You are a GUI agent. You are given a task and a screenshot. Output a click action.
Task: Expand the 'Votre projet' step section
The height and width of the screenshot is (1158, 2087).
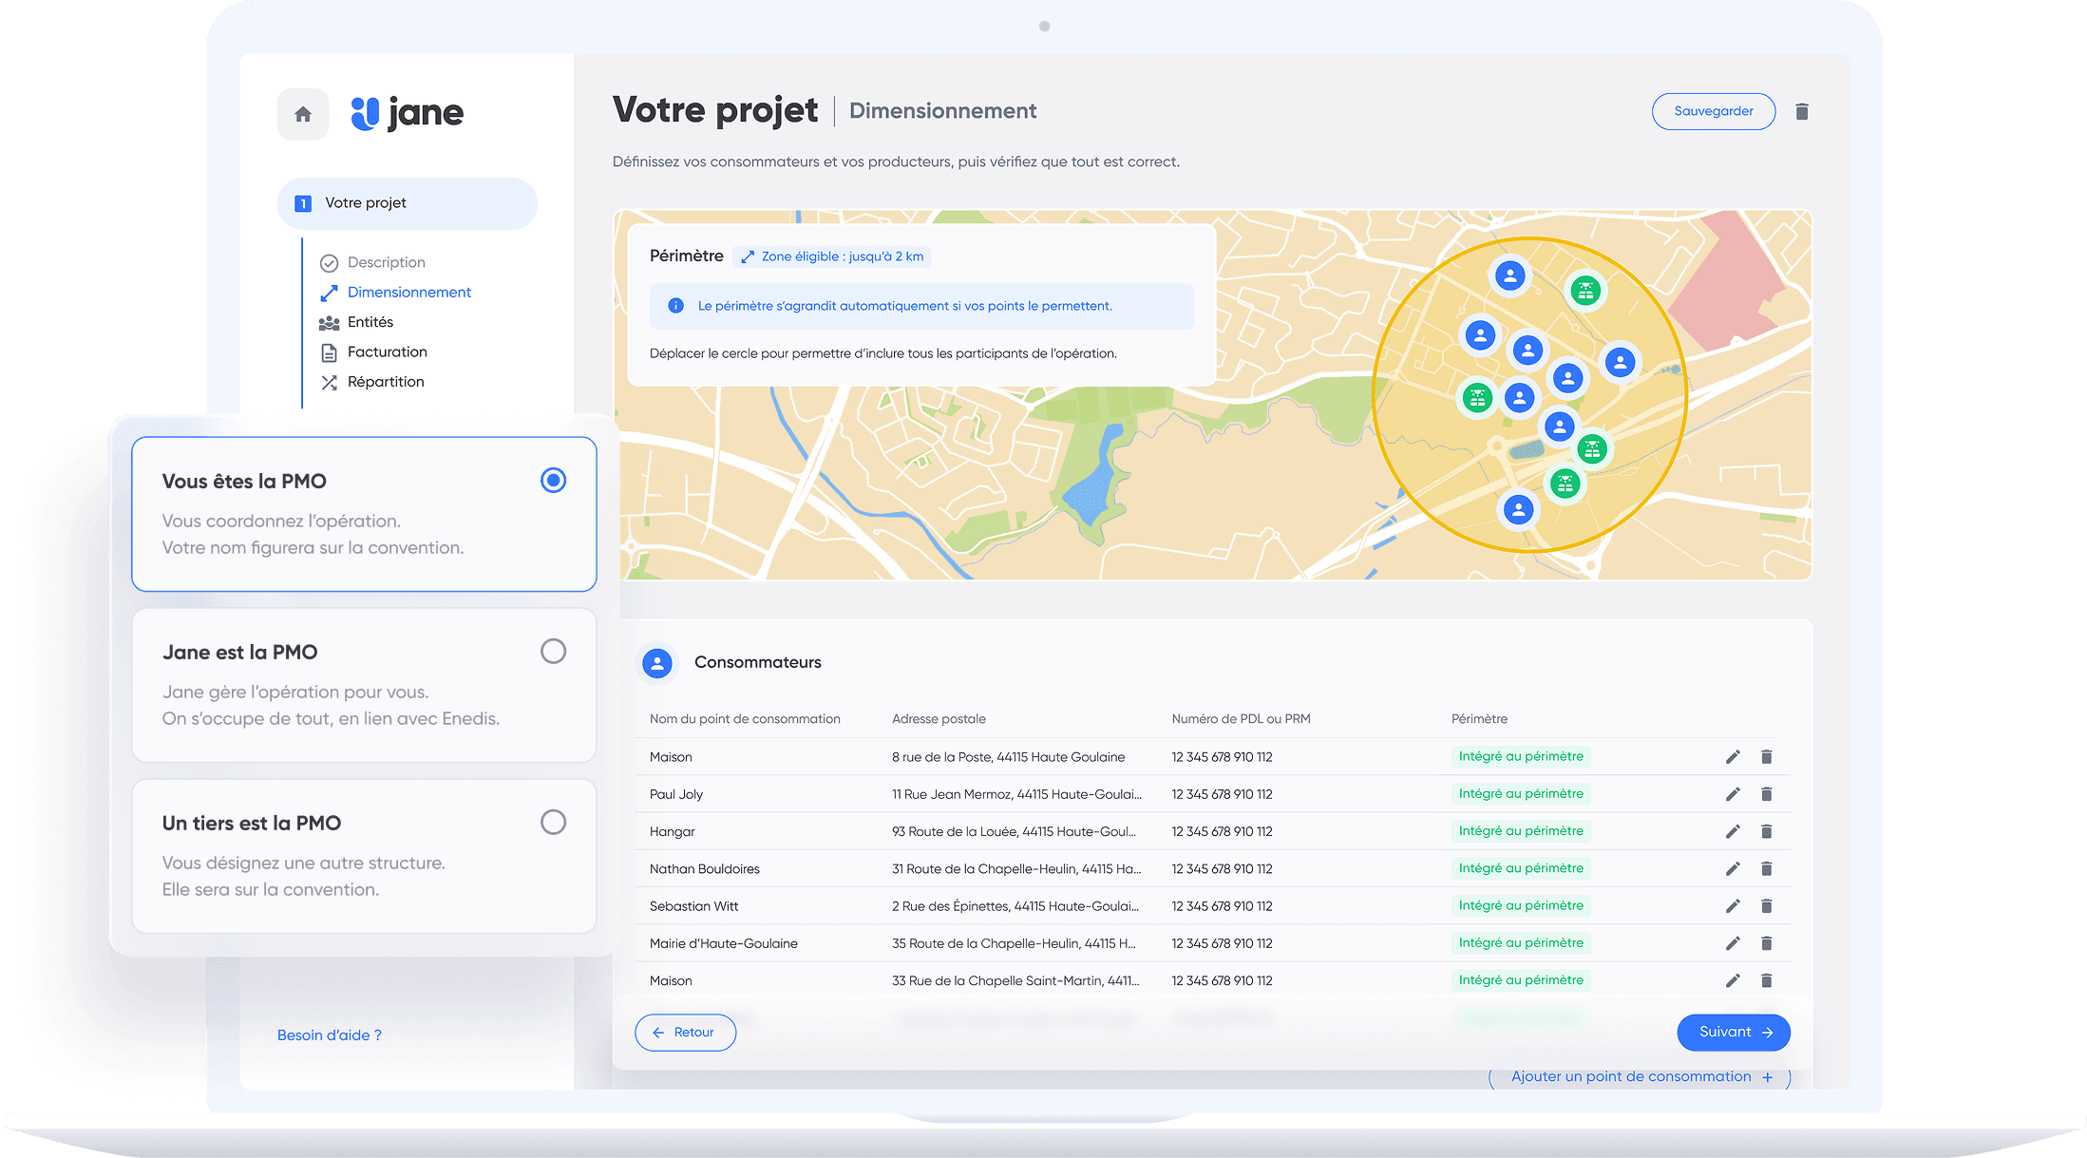click(407, 203)
